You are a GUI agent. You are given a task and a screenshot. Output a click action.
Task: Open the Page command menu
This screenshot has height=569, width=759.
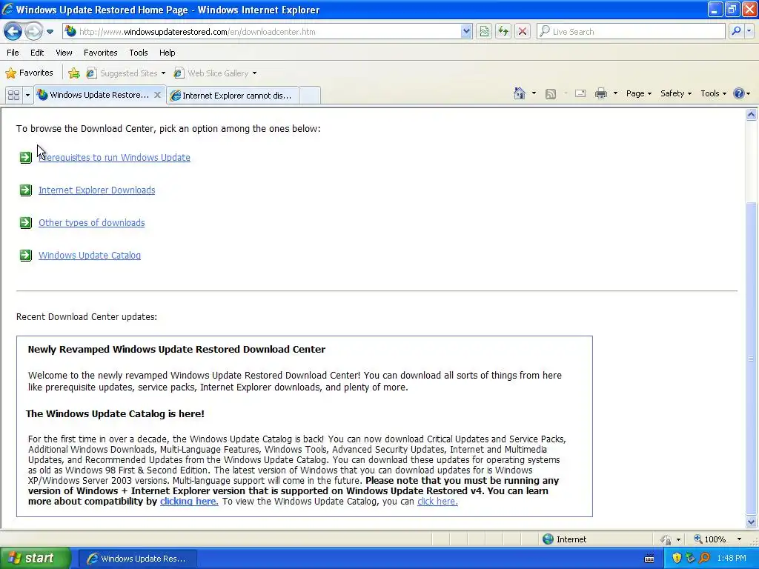point(639,93)
